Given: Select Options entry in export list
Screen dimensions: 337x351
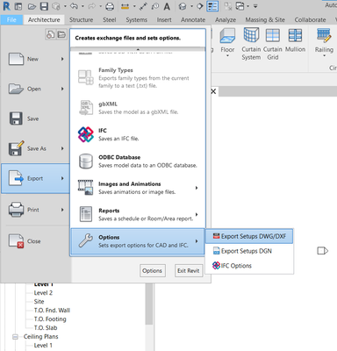Looking at the screenshot, I should pyautogui.click(x=138, y=241).
